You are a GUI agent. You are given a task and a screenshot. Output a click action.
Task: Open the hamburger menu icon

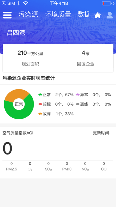point(7,15)
